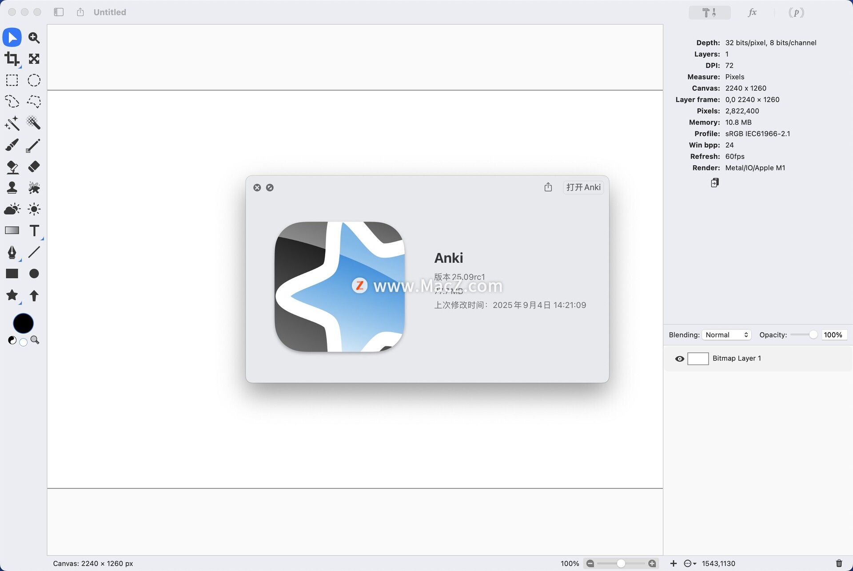This screenshot has height=571, width=853.
Task: Delete layer using trash button
Action: coord(839,563)
